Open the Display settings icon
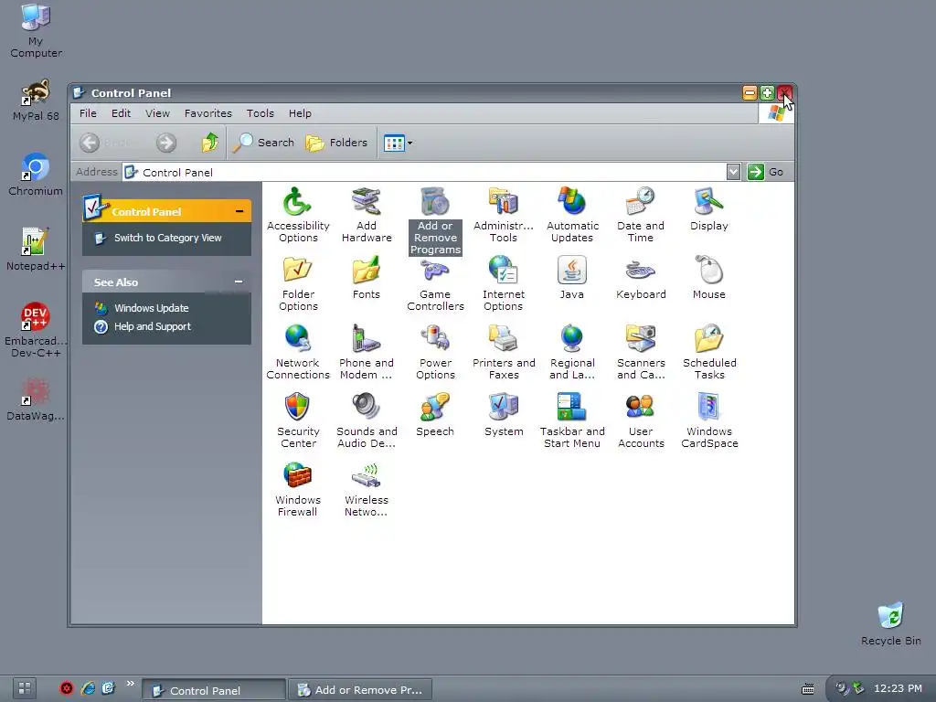The image size is (936, 702). 709,209
